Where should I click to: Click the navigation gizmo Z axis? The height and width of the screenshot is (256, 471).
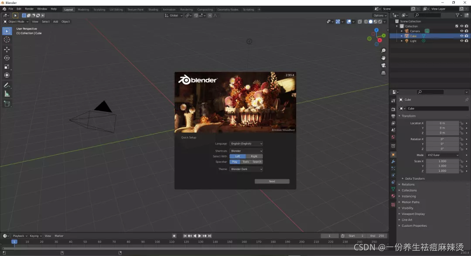[x=376, y=30]
